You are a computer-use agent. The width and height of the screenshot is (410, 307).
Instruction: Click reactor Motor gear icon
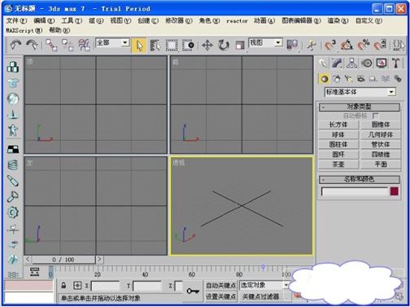pos(13,213)
